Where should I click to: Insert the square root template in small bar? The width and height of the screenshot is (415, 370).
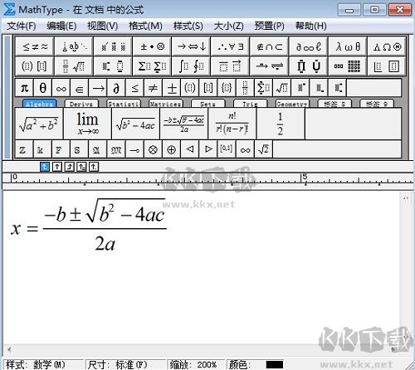(282, 88)
